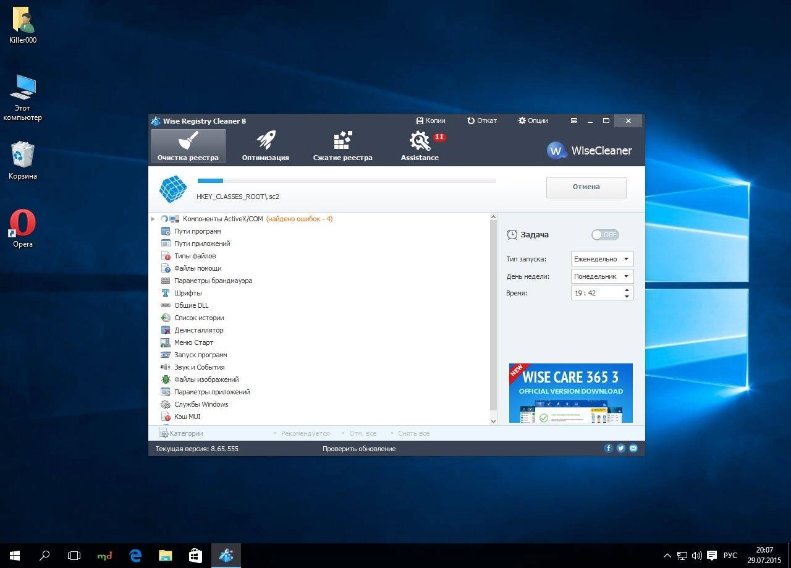791x568 pixels.
Task: Click the category list scroll-up arrow
Action: click(x=493, y=217)
